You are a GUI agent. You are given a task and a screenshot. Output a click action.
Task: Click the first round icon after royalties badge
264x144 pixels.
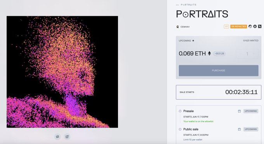250,26
